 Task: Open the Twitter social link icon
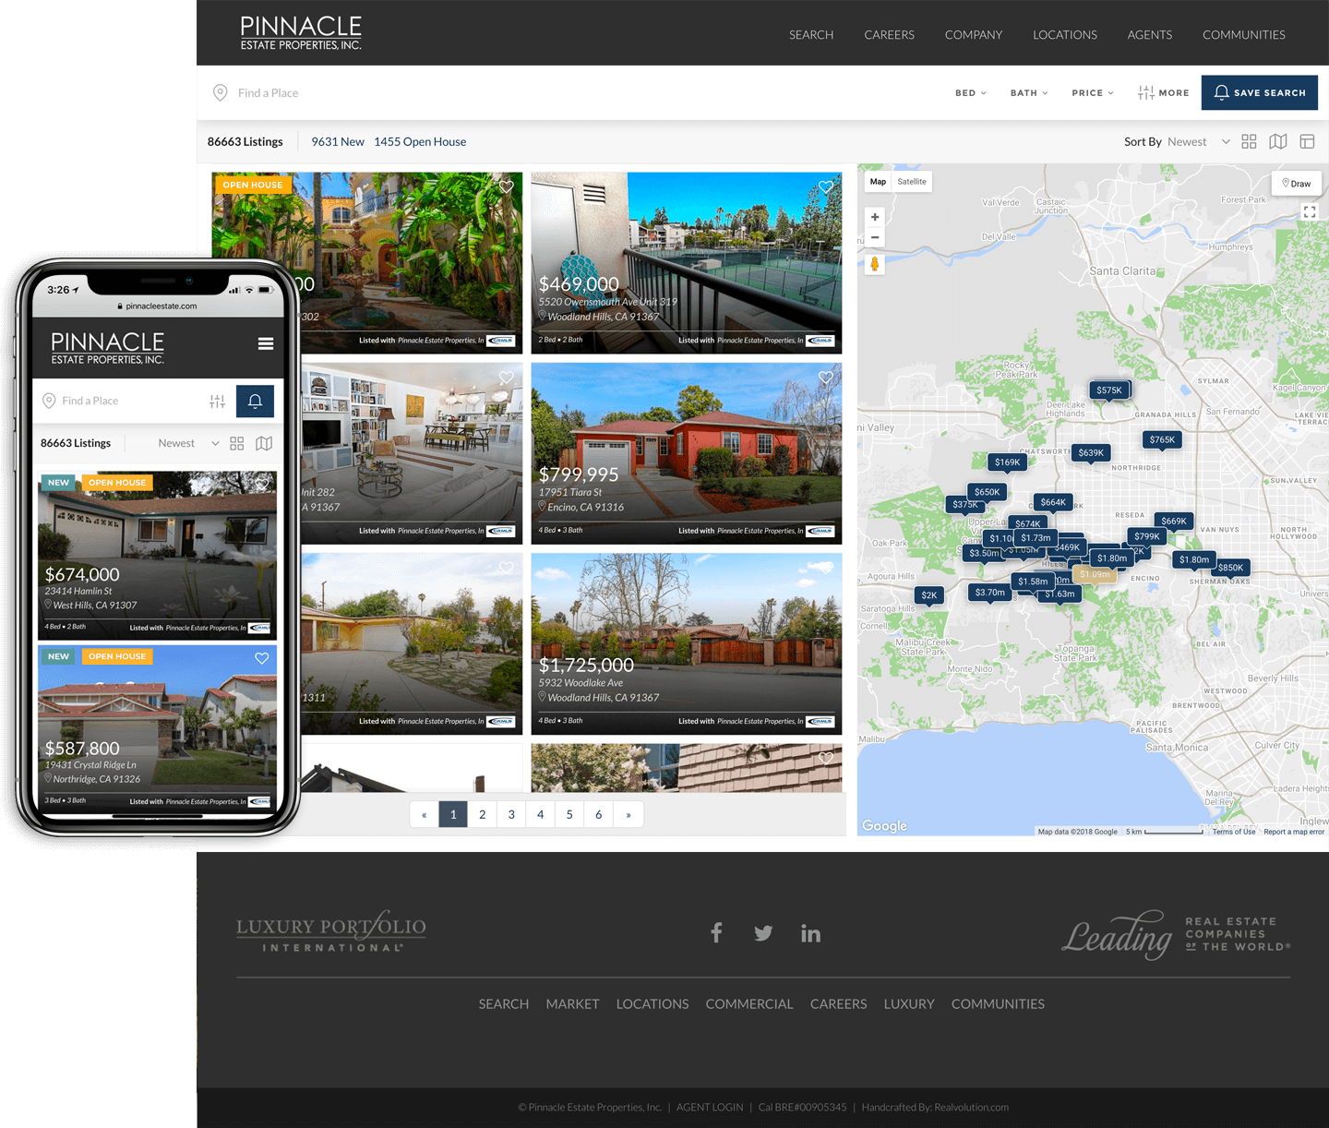click(x=763, y=933)
